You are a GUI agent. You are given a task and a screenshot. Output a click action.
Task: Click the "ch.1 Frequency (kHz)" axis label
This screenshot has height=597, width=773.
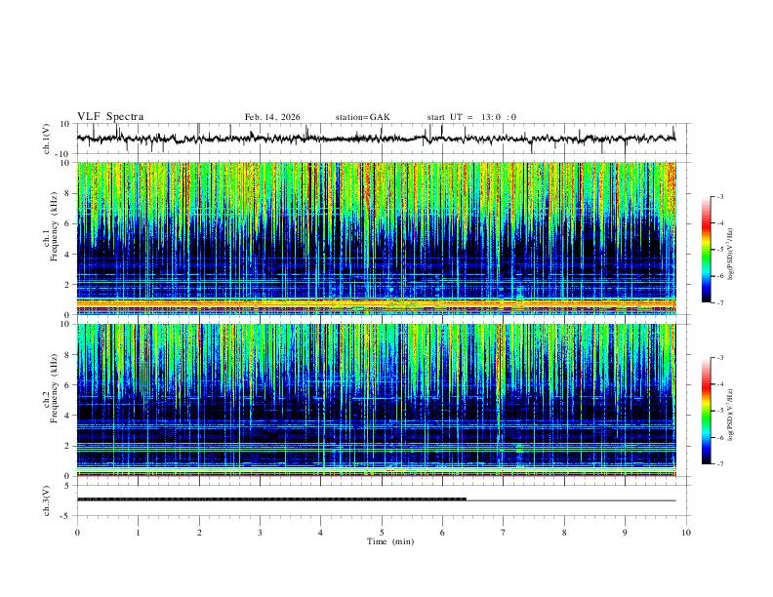(50, 227)
